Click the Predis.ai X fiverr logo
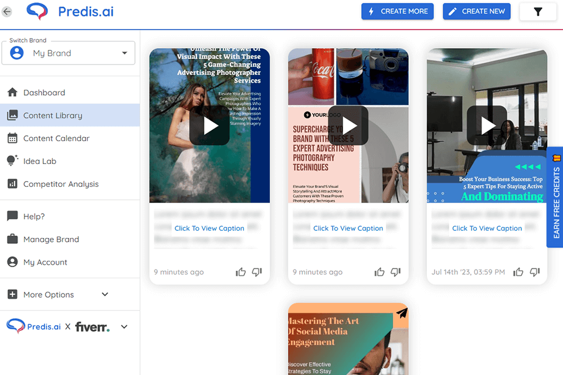Screen dimensions: 563x375 click(58, 326)
